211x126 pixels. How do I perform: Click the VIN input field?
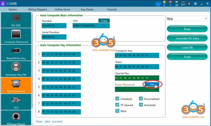point(91,26)
